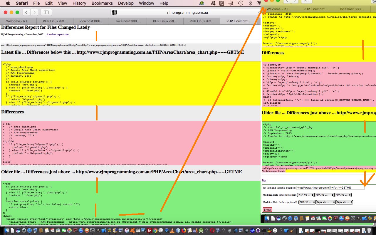Viewport: 376px width, 235px height.
Task: Open first Modified Date Since dropdown
Action: point(305,195)
